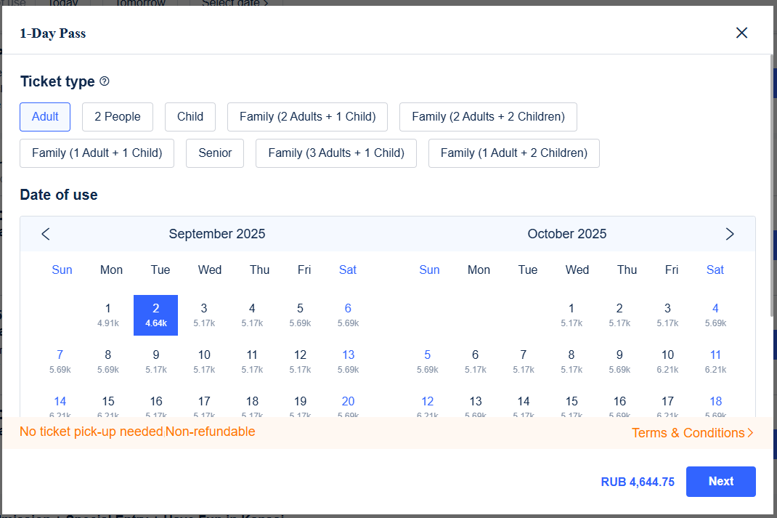
Task: Select October 8 priced 5.17k
Action: [x=571, y=362]
